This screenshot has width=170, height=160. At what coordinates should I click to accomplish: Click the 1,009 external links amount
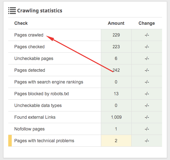coord(116,117)
